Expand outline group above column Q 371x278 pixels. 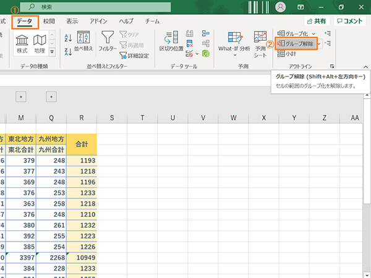coord(51,96)
